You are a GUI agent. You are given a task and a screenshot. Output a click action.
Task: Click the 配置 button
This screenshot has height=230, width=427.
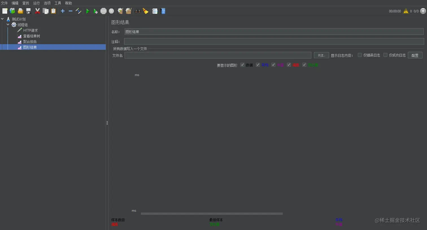pyautogui.click(x=415, y=55)
